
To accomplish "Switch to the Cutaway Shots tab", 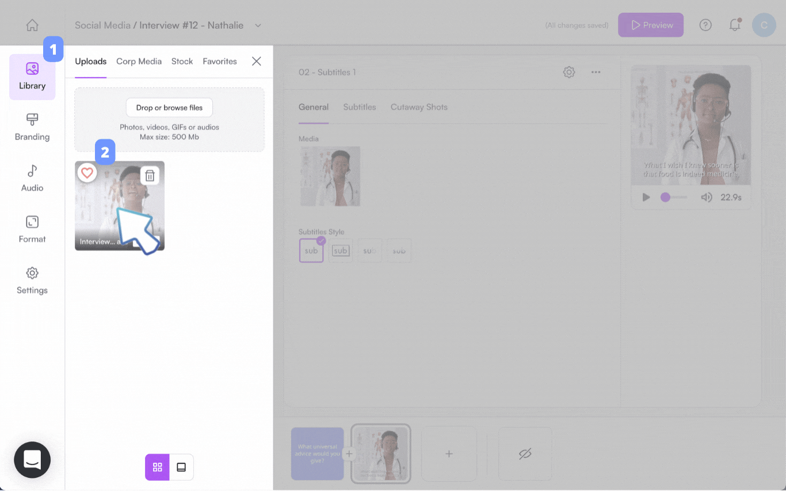I will [x=419, y=107].
